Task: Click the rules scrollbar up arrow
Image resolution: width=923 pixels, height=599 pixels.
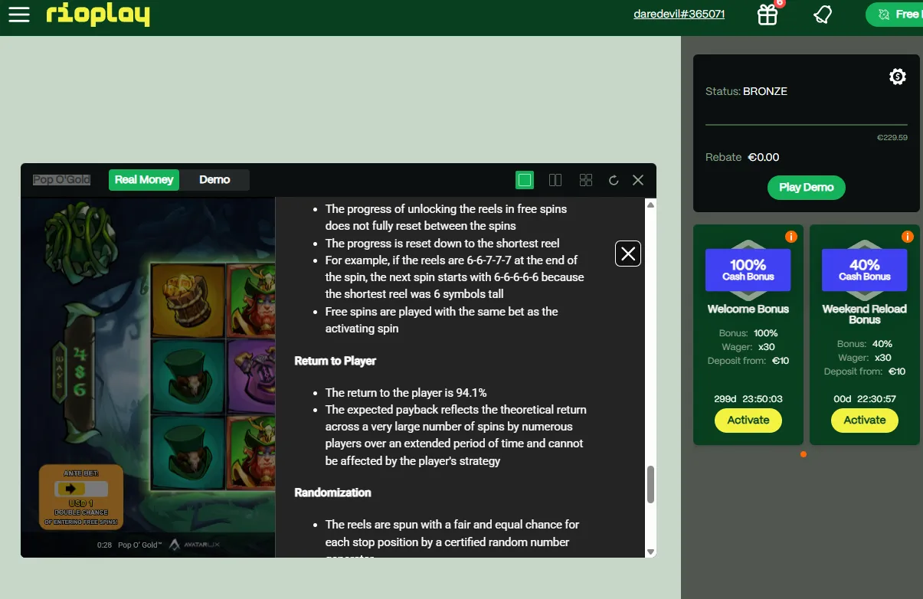Action: pos(651,205)
